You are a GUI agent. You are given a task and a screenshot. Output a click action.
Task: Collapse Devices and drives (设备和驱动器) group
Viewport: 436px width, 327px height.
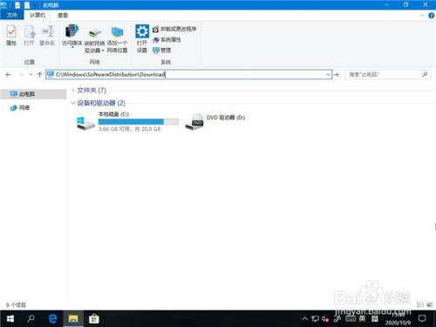(73, 103)
